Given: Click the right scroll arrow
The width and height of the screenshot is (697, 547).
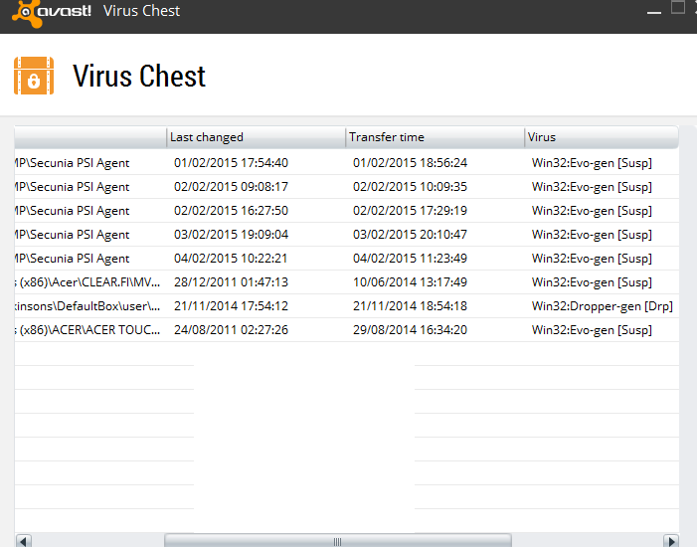Looking at the screenshot, I should (671, 541).
